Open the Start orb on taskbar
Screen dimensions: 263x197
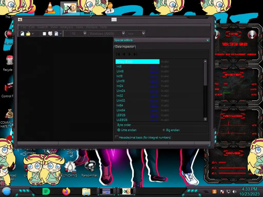coord(6,191)
